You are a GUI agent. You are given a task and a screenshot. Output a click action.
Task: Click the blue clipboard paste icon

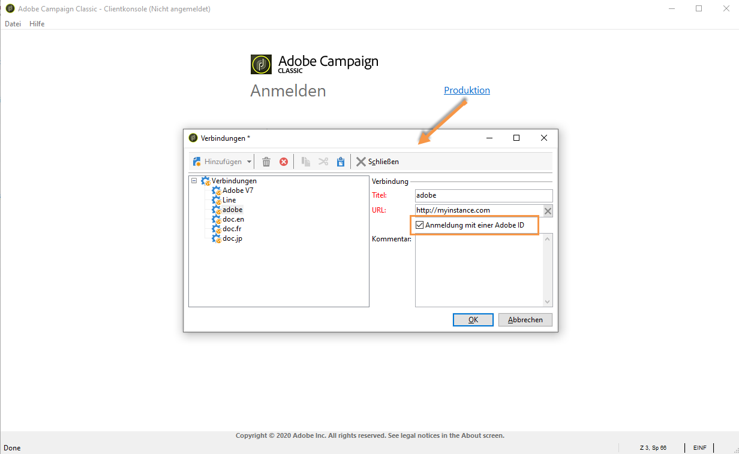tap(341, 162)
